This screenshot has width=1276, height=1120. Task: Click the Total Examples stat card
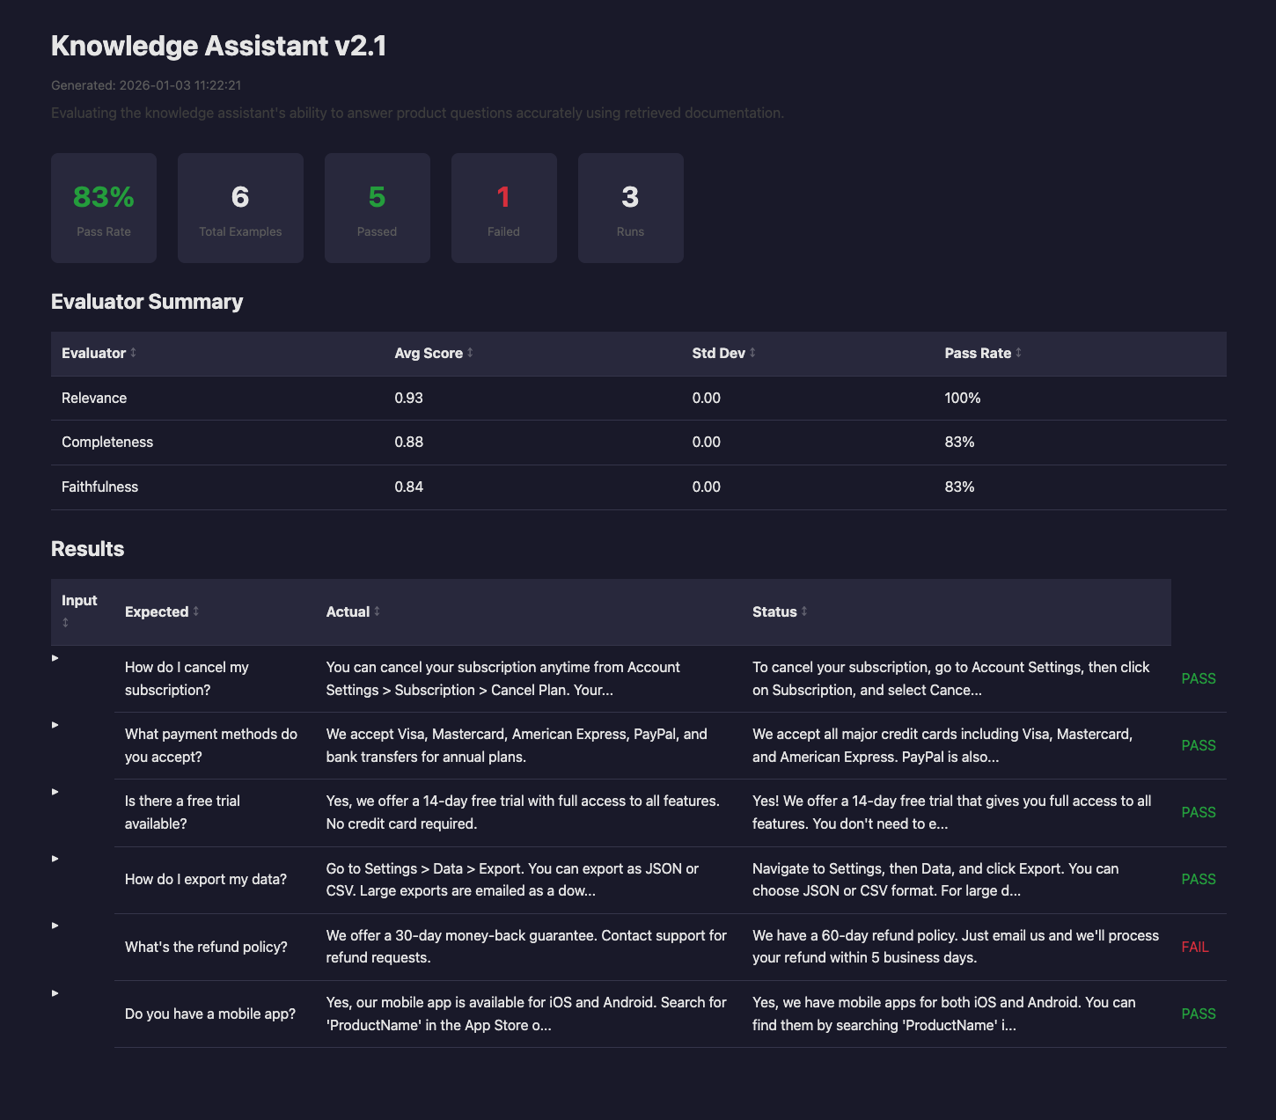click(x=240, y=208)
